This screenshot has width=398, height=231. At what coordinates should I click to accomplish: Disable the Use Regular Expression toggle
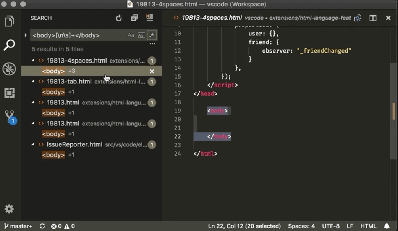pyautogui.click(x=152, y=35)
